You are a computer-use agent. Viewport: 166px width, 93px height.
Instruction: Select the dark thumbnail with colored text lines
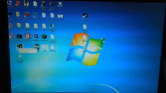tap(52, 4)
